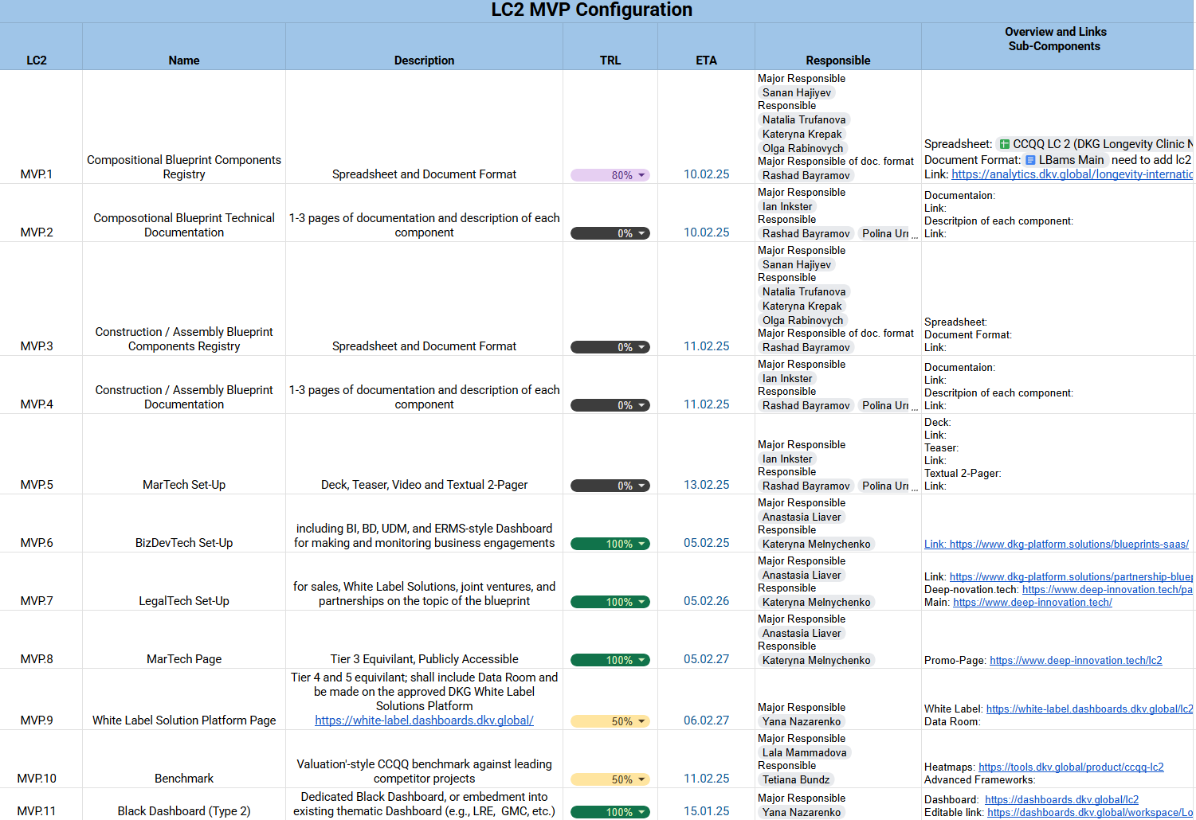Screen dimensions: 1196x820
Task: Open 50% TRL dropdown for White Label Solution
Action: [x=641, y=721]
